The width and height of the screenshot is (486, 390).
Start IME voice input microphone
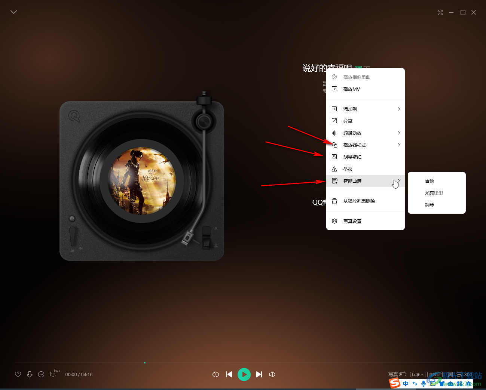(424, 384)
